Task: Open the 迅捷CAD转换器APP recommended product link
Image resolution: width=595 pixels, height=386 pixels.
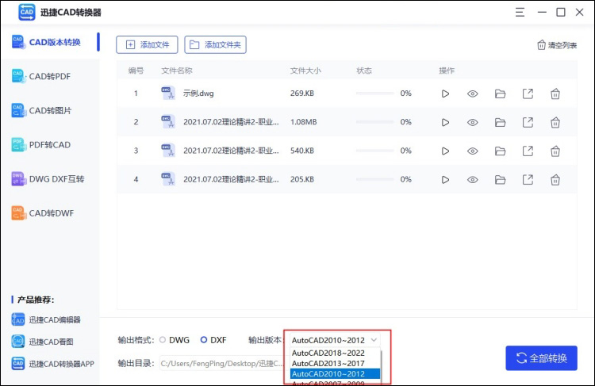Action: pos(52,364)
